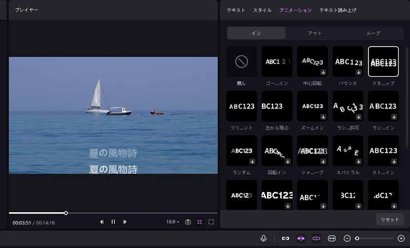Choose the バウンス animation preset
This screenshot has height=248, width=410.
click(348, 62)
